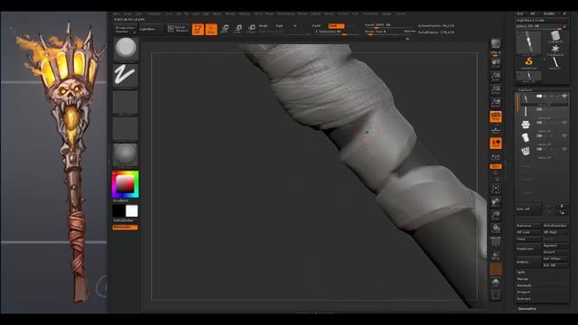Toggle the L.Sym button
The image size is (578, 325).
pos(496,156)
